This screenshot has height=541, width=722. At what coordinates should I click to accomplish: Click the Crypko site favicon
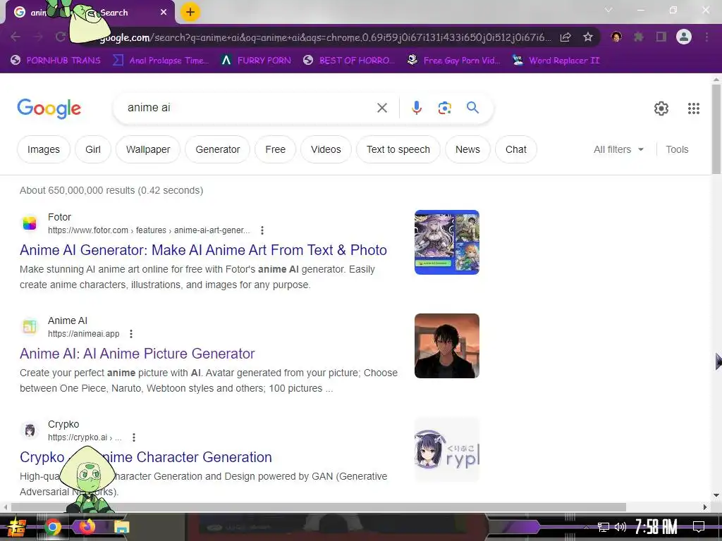30,430
